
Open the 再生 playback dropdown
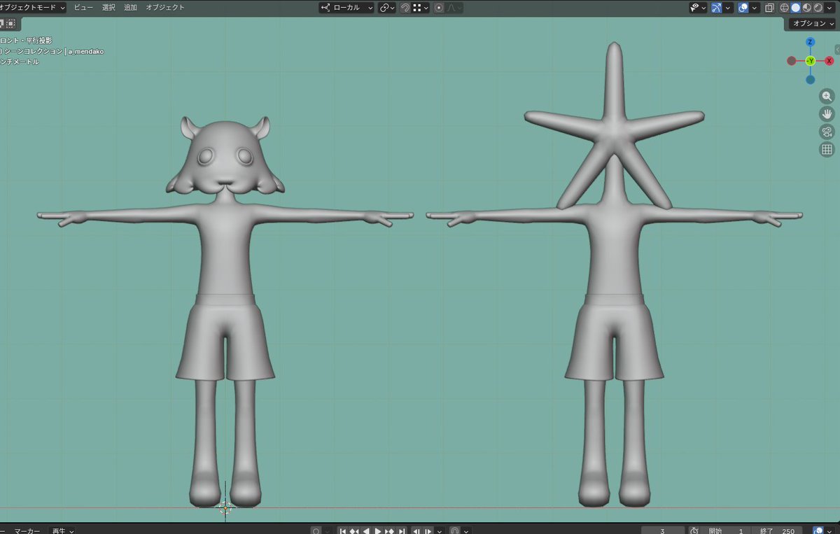pos(62,531)
